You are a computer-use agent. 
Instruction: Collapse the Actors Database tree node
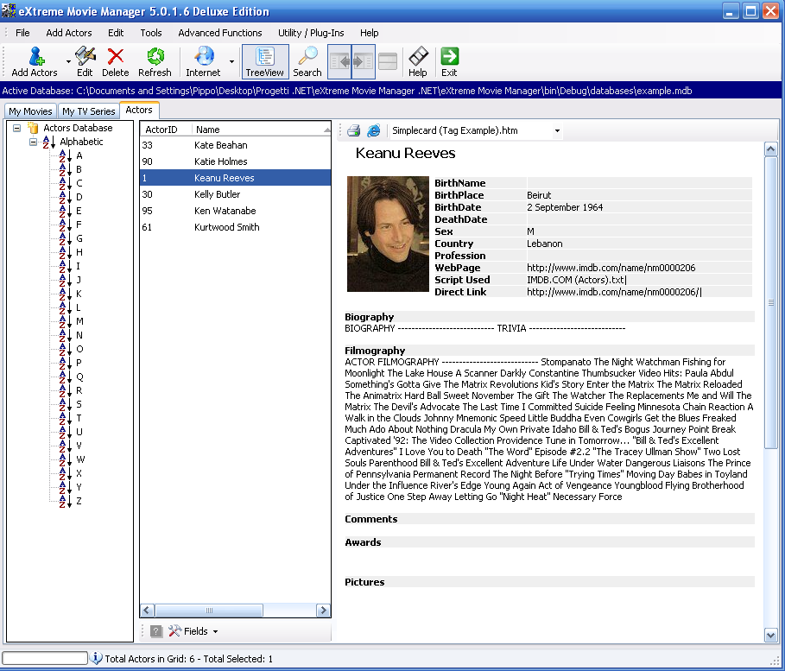point(16,128)
